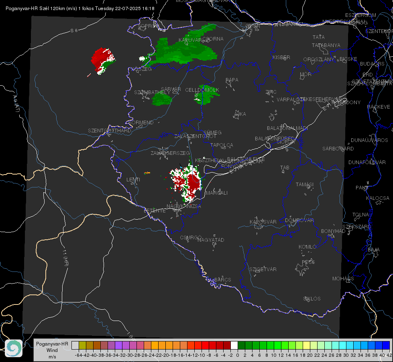The height and width of the screenshot is (362, 393).
Task: Click the red echo west of Sopron border
Action: (x=102, y=60)
